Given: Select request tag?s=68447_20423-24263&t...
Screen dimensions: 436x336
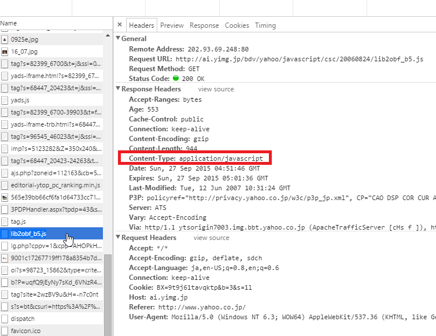Looking at the screenshot, I should point(51,161).
